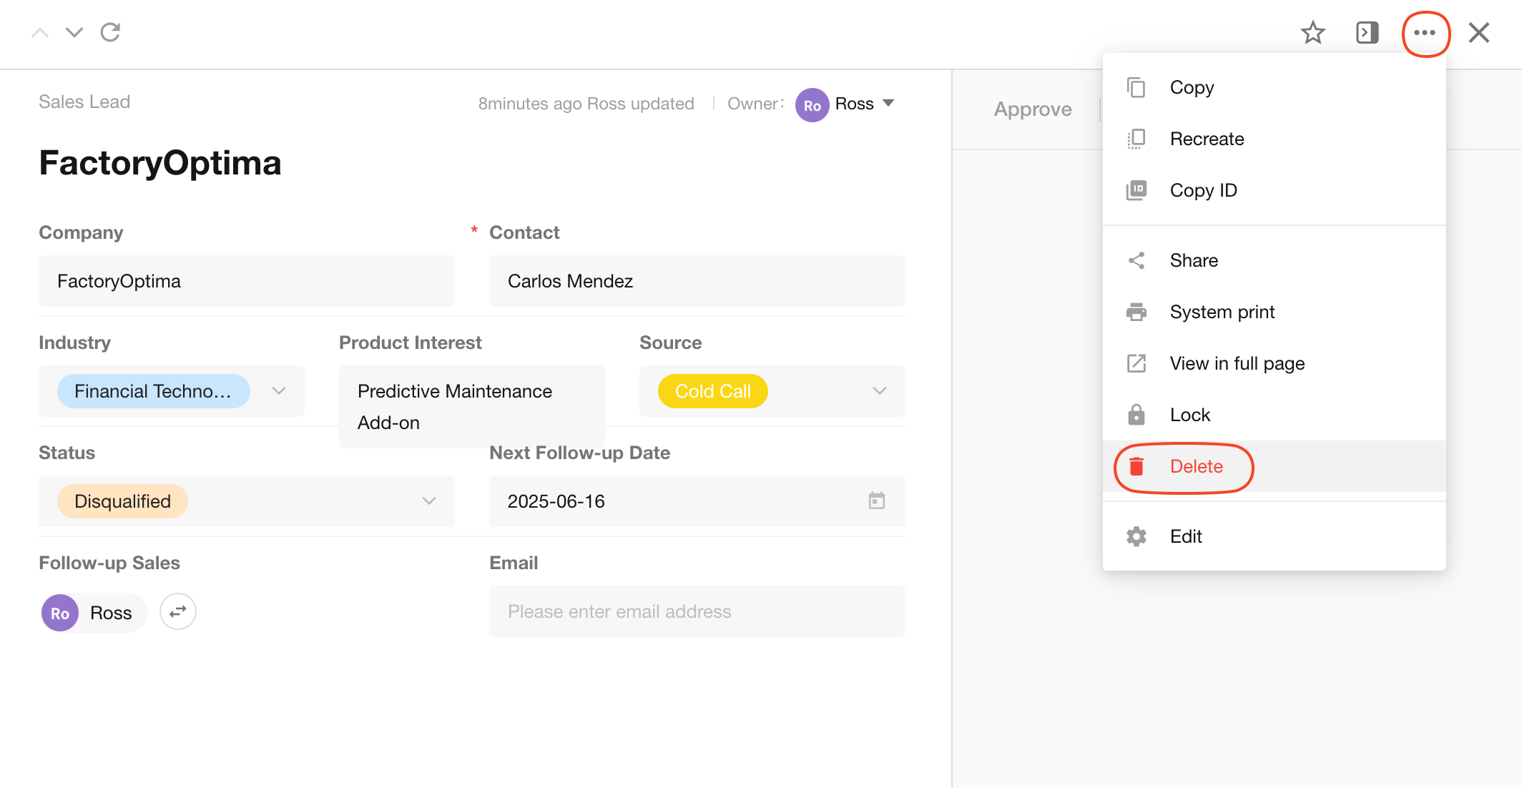The image size is (1522, 788).
Task: Click the Approve button
Action: (x=1032, y=109)
